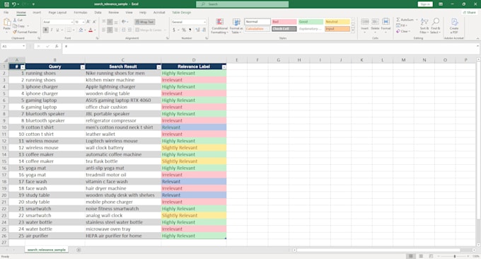
Task: Expand the cell styles gallery
Action: pyautogui.click(x=353, y=30)
